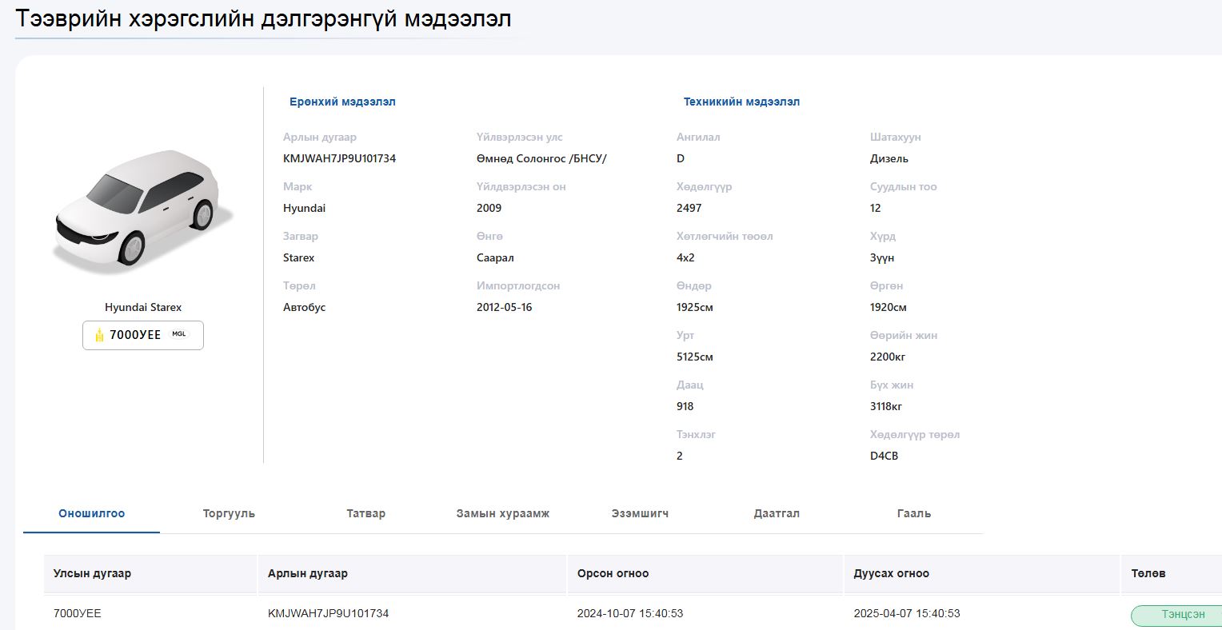Click the Орсон огноо column header
The width and height of the screenshot is (1222, 630).
(x=613, y=573)
